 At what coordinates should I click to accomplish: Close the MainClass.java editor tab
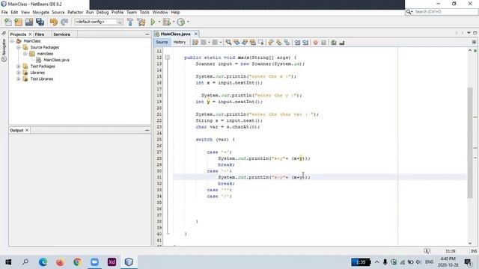(196, 34)
